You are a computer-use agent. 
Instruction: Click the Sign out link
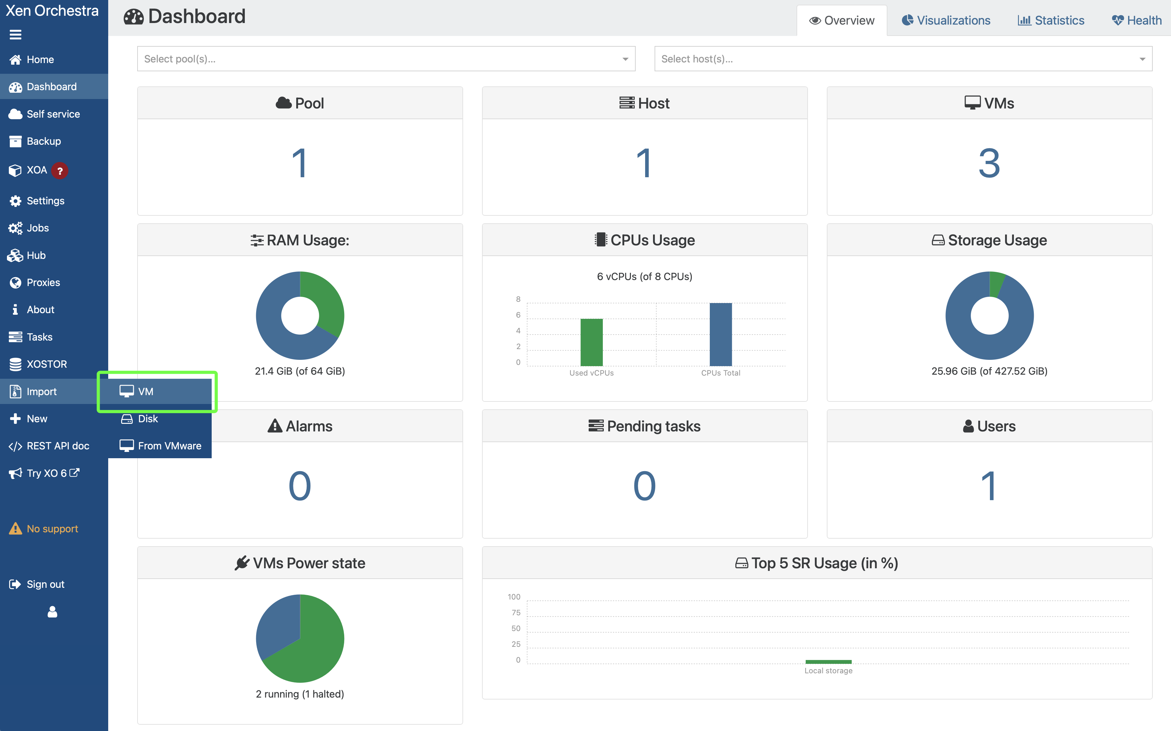click(x=45, y=584)
